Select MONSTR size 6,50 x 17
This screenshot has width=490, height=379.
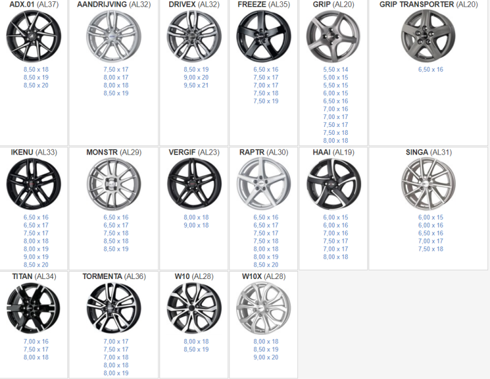pyautogui.click(x=116, y=225)
